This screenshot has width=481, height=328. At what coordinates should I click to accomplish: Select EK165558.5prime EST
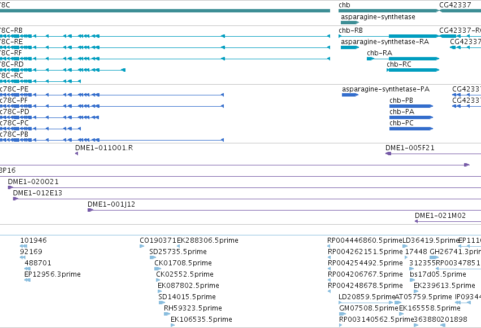(401, 314)
